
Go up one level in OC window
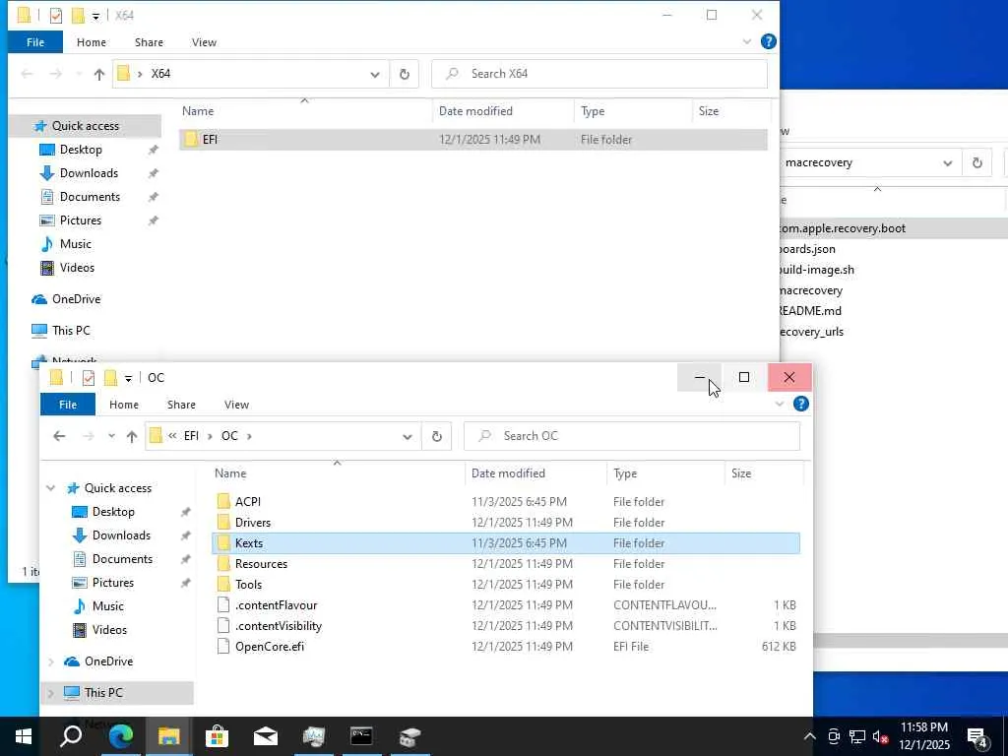click(132, 436)
